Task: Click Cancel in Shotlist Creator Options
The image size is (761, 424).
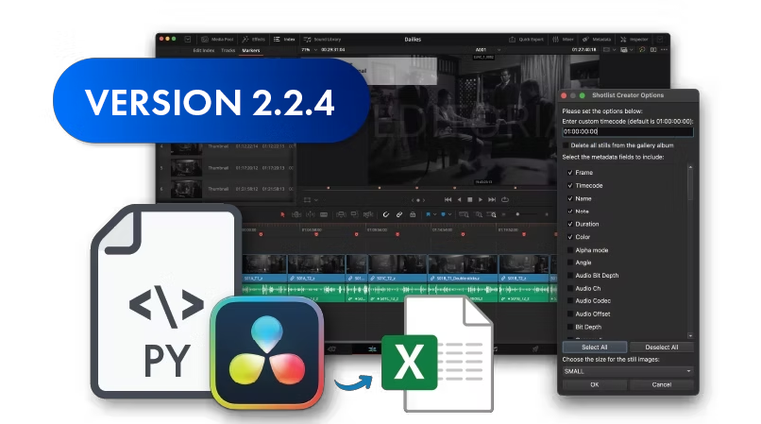Action: (x=662, y=384)
